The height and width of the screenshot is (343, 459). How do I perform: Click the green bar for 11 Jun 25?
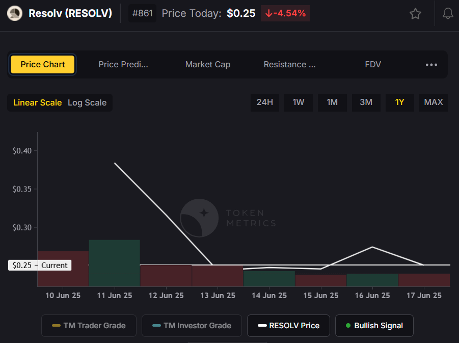115,263
